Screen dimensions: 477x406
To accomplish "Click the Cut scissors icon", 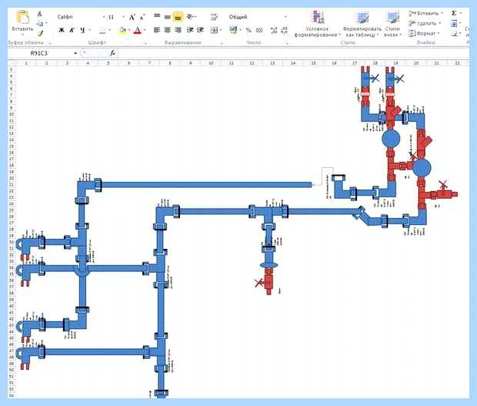I will [x=40, y=14].
